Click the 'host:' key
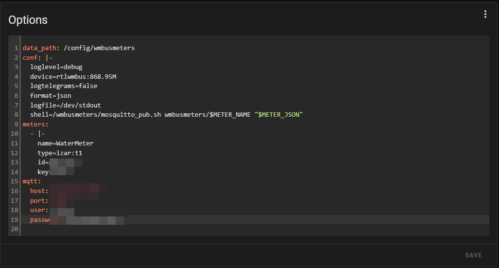This screenshot has width=499, height=268. click(x=39, y=191)
